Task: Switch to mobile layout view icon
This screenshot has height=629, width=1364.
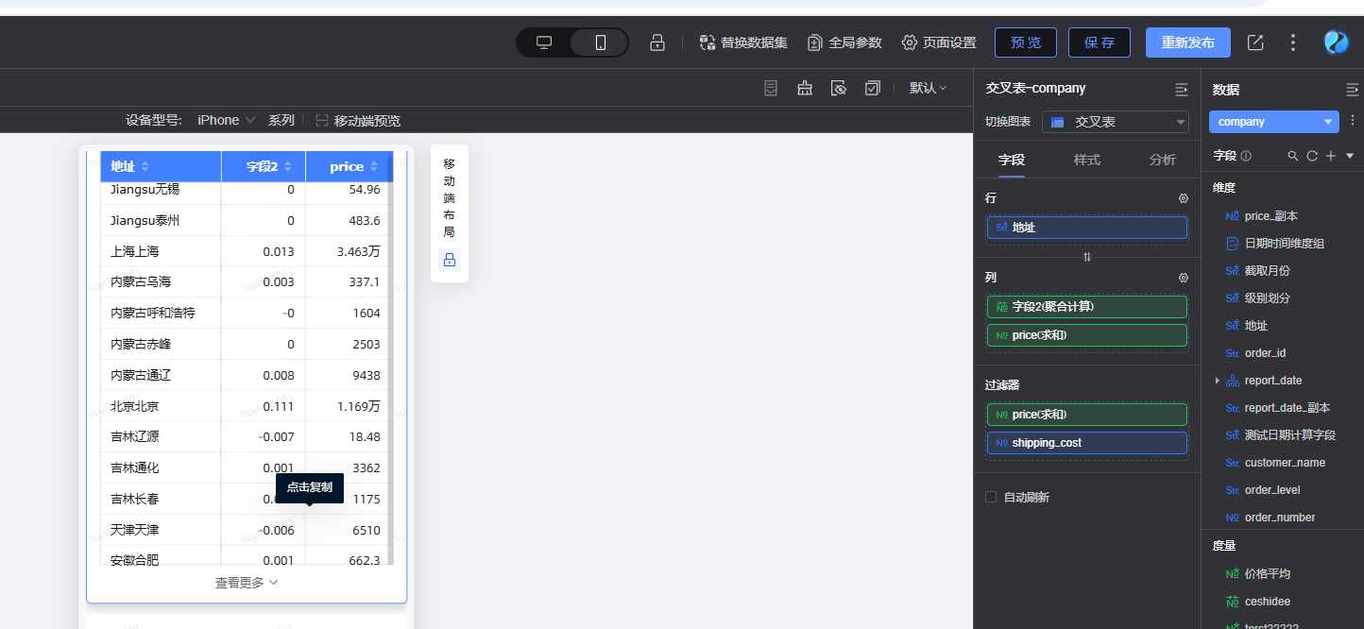Action: coord(600,42)
